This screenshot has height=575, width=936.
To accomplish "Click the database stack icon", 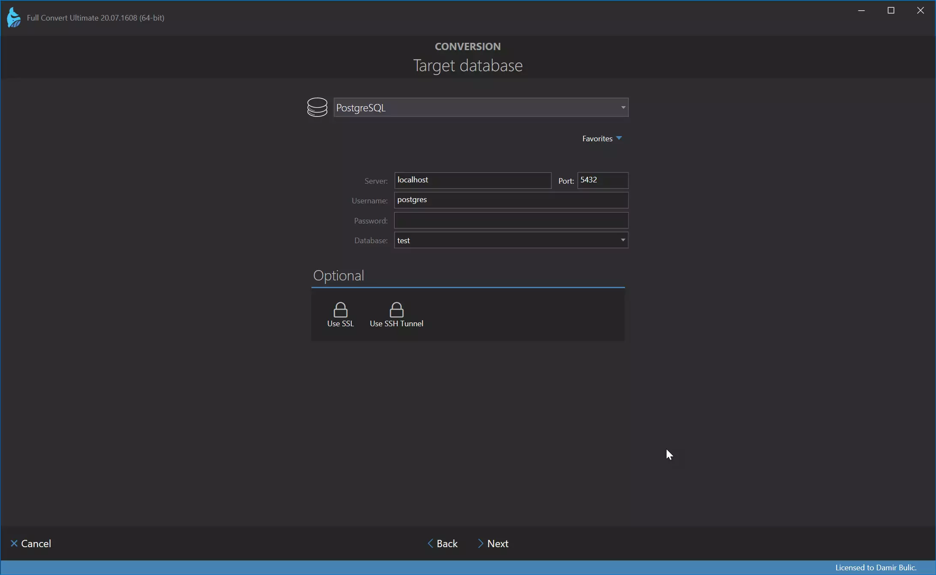I will click(x=316, y=107).
